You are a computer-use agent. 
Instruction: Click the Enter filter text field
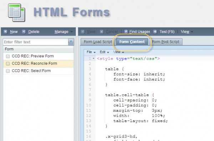click(36, 42)
